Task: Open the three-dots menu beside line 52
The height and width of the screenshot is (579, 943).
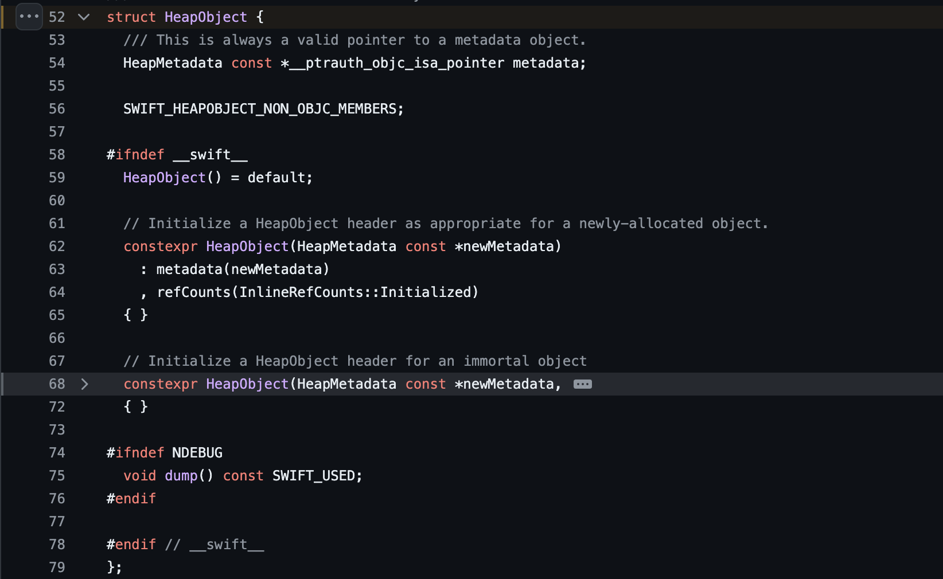Action: coord(29,17)
